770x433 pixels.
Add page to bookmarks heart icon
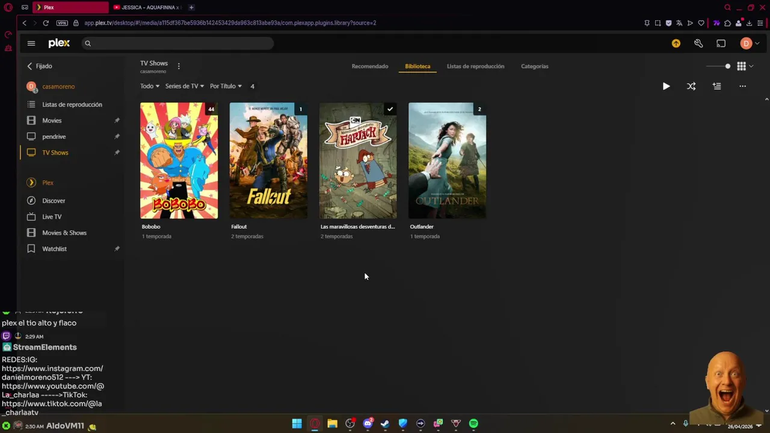[x=701, y=23]
